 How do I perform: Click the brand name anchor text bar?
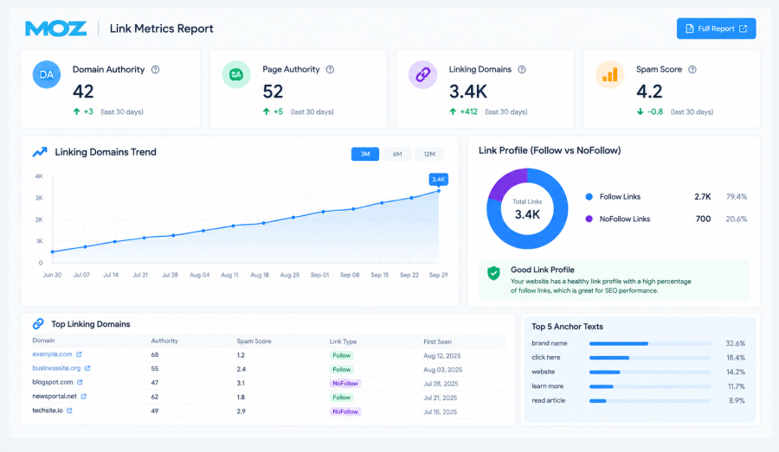point(650,343)
